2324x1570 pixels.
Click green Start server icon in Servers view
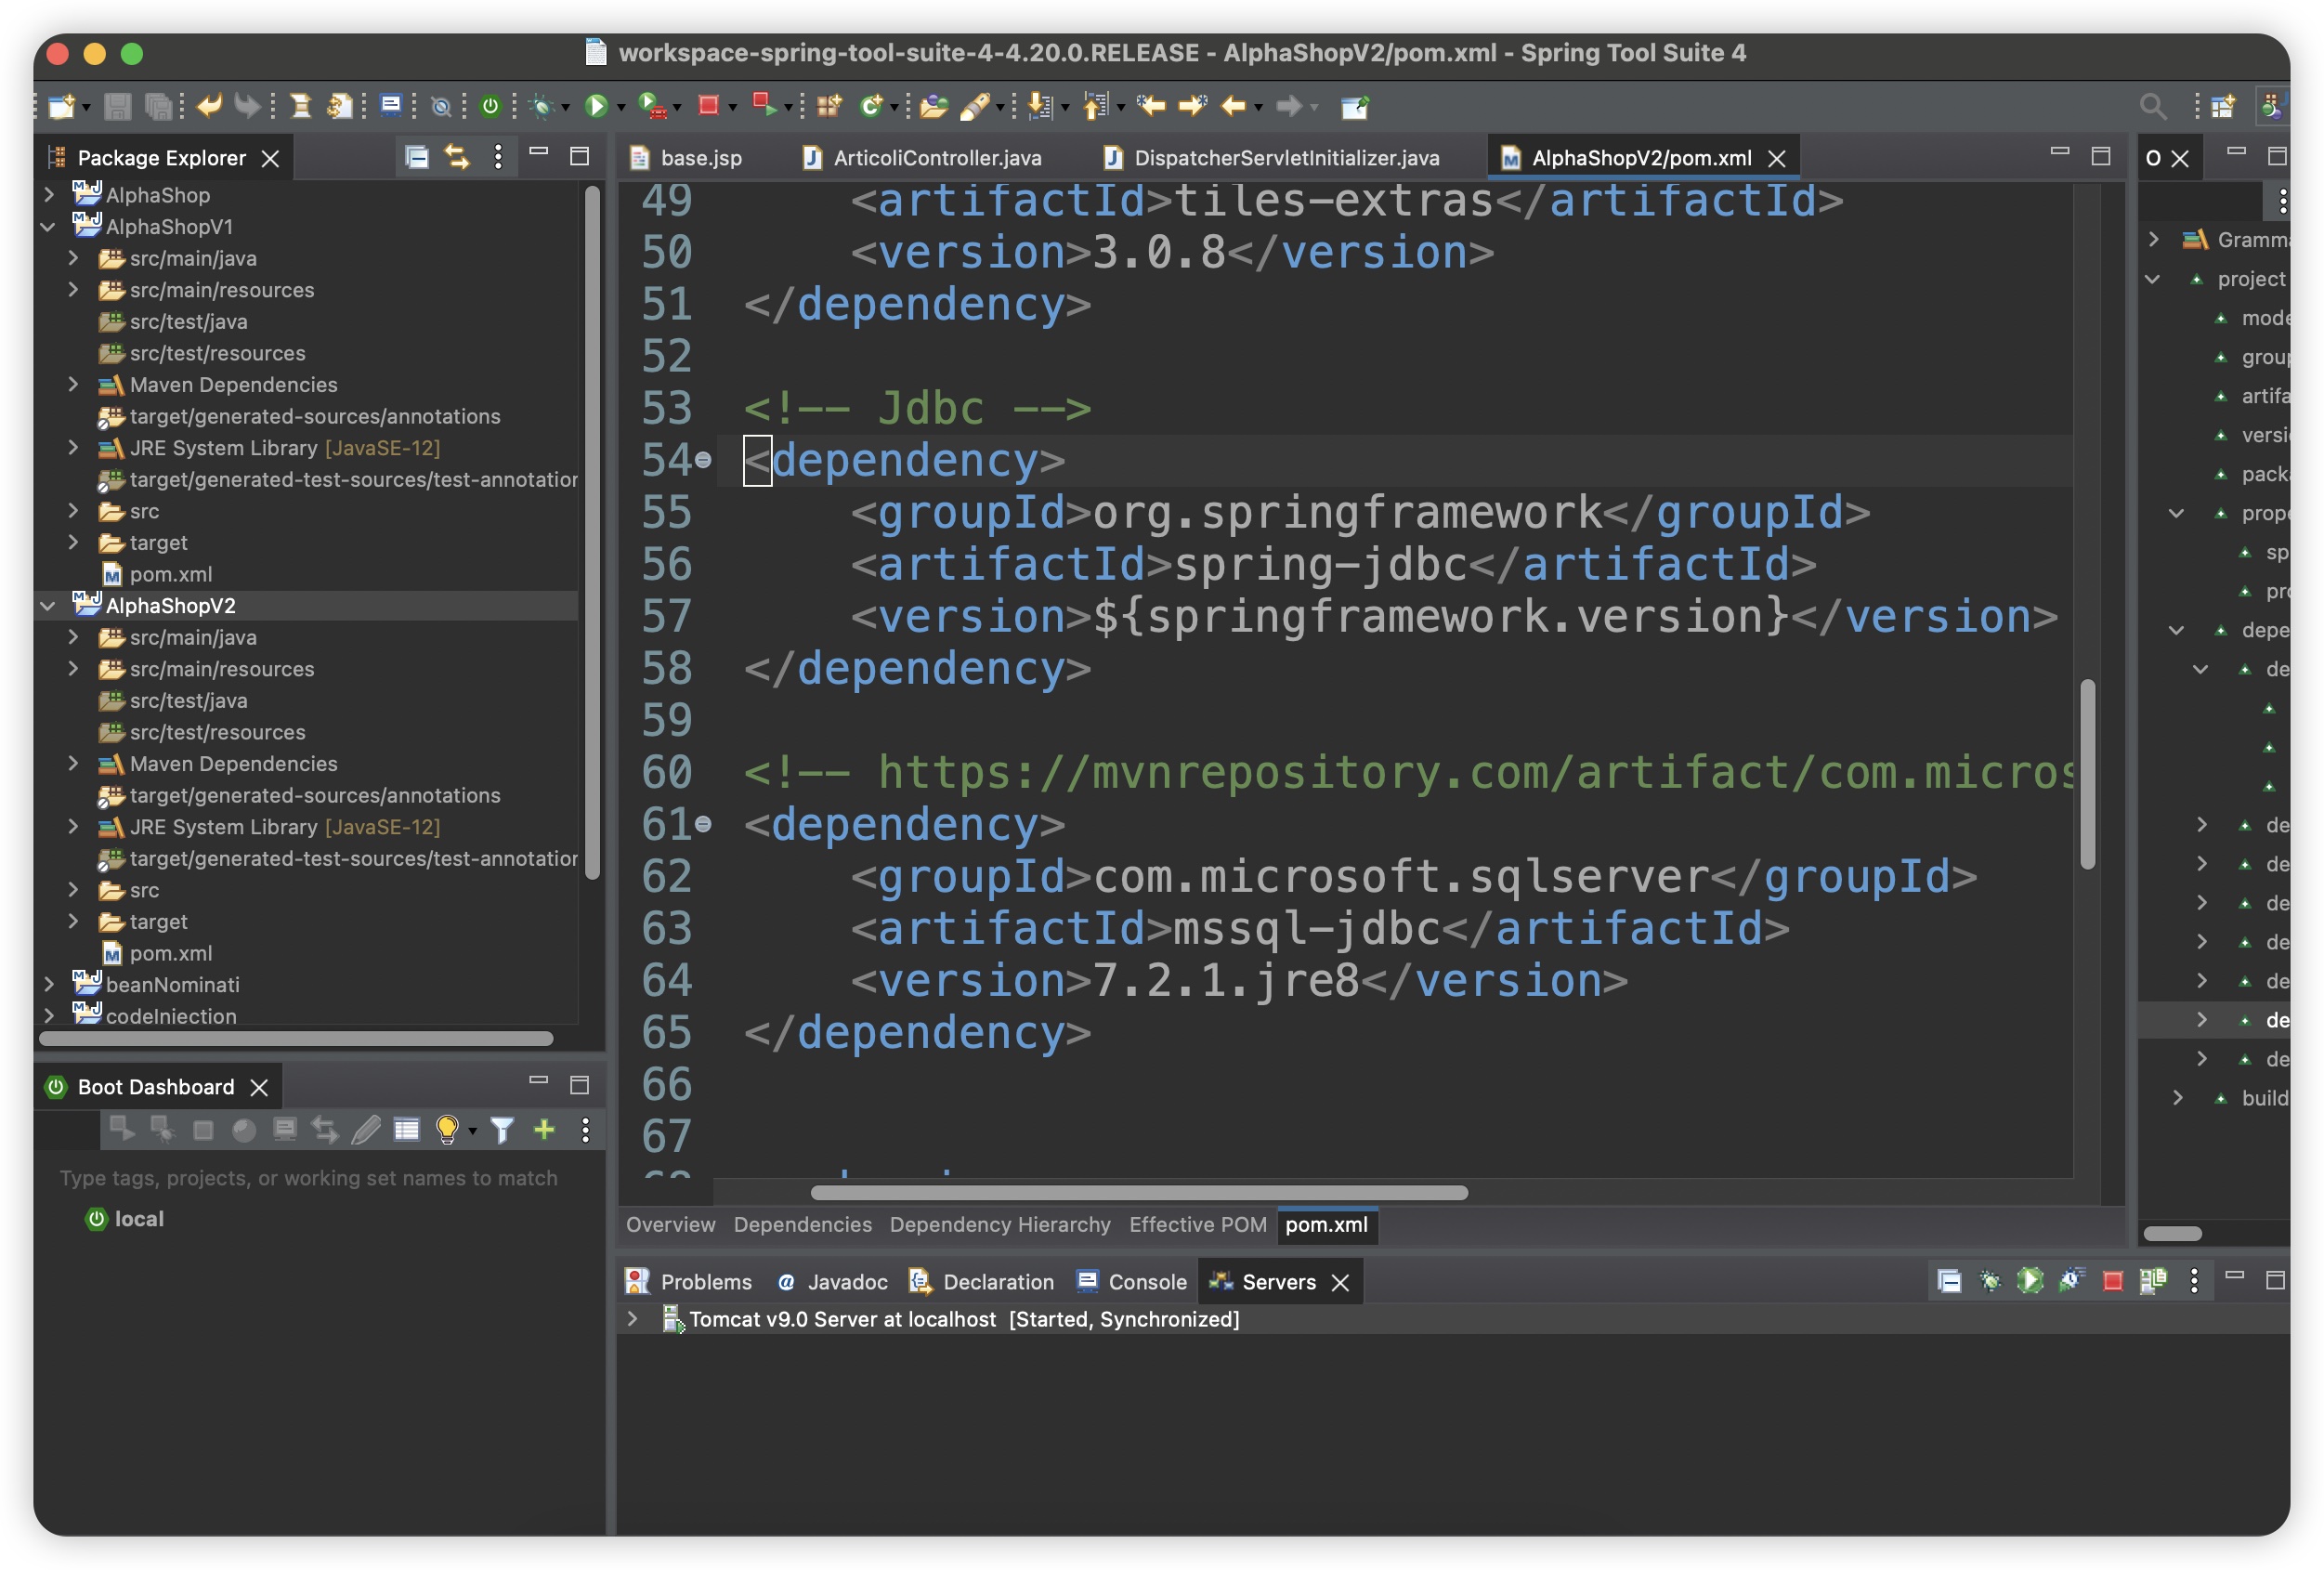[2030, 1281]
